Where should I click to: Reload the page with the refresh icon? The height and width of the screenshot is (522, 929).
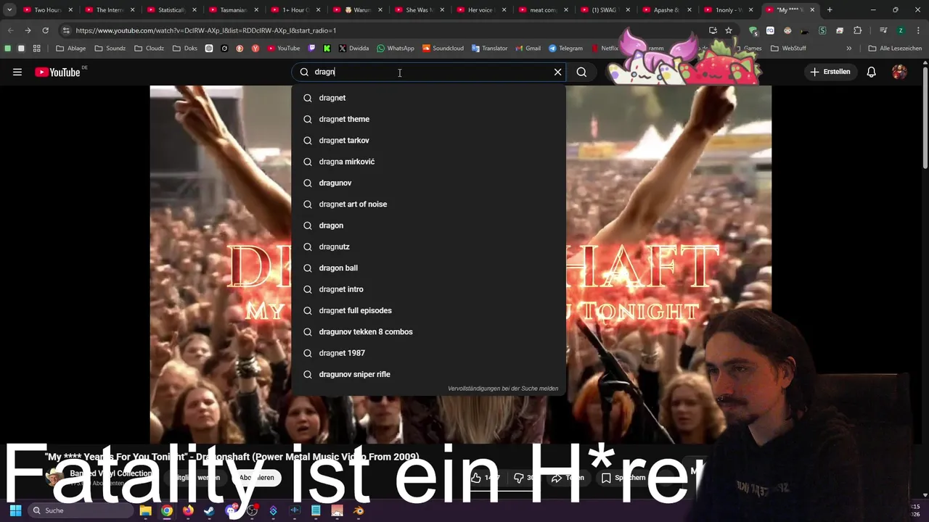(45, 30)
